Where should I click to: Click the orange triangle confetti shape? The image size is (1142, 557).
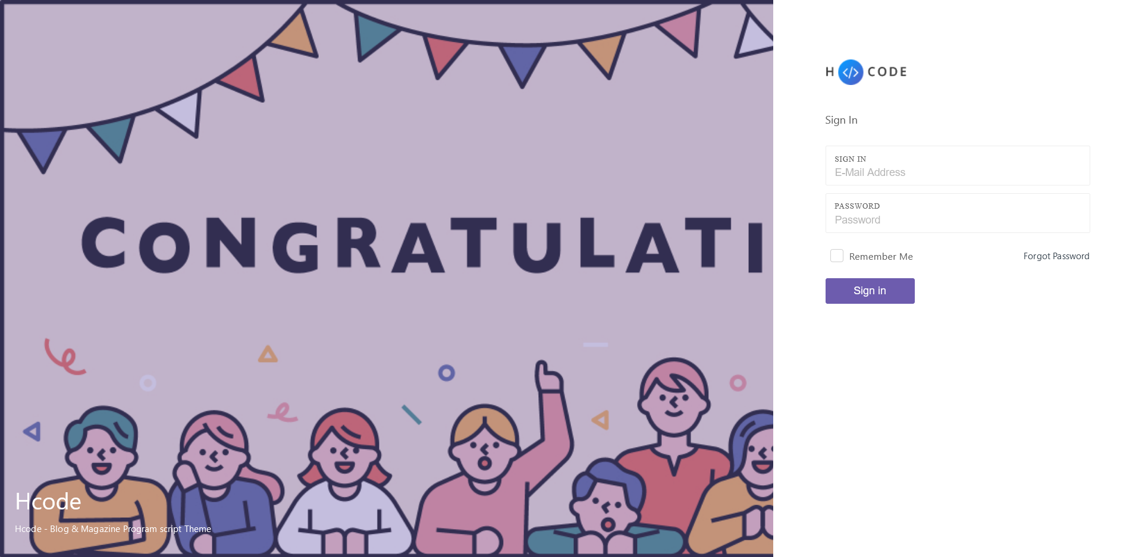pyautogui.click(x=268, y=354)
